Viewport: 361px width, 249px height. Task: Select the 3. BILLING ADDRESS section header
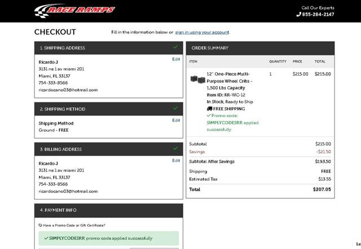109,149
